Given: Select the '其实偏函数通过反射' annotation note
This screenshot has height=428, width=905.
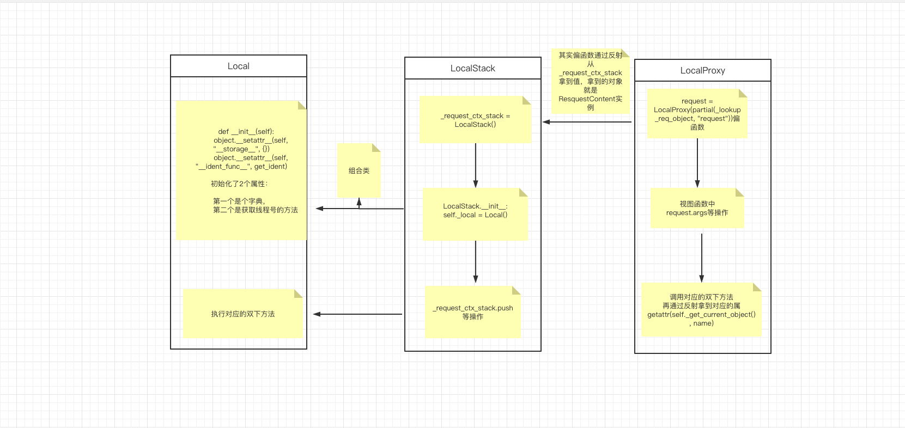Looking at the screenshot, I should click(591, 81).
